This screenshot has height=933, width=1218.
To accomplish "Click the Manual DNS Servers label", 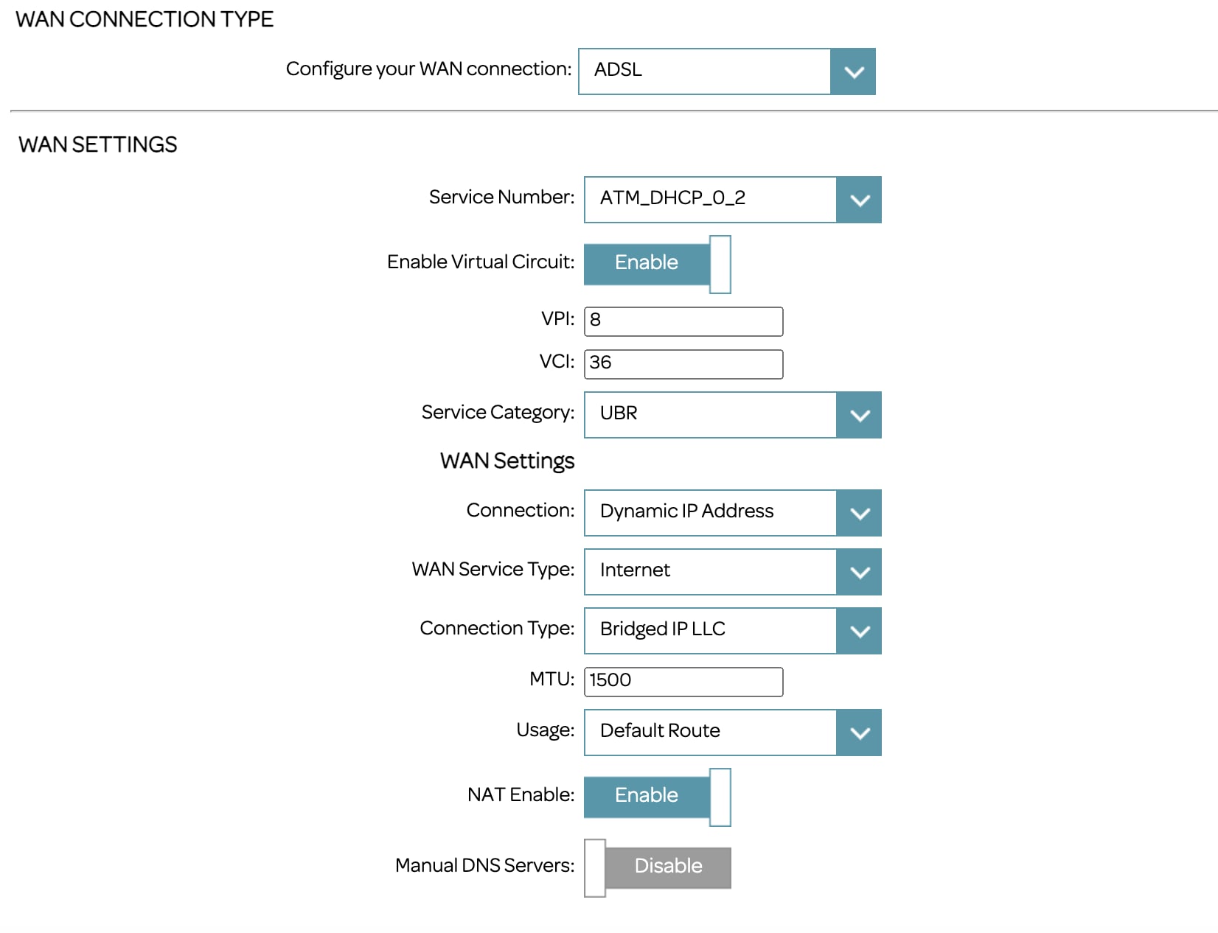I will click(484, 865).
